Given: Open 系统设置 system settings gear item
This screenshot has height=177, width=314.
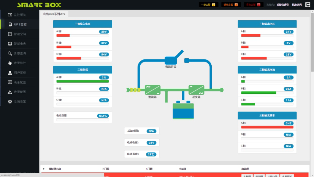Looking at the screenshot, I should click(20, 102).
